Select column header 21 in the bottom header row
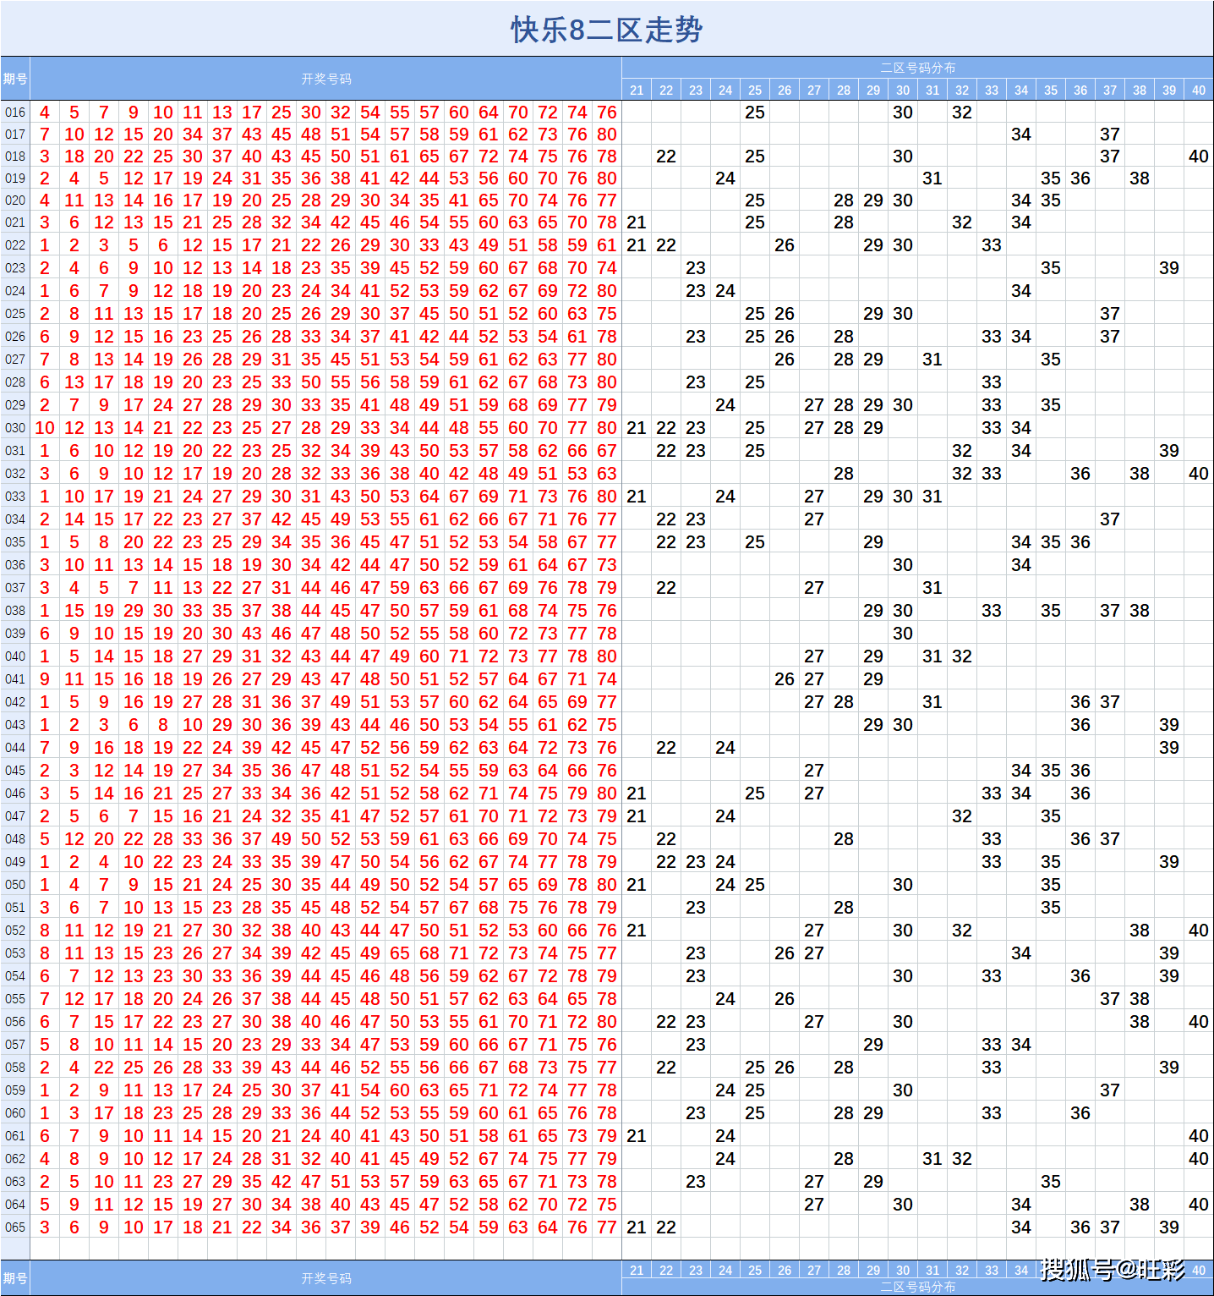This screenshot has width=1214, height=1296. point(637,1270)
